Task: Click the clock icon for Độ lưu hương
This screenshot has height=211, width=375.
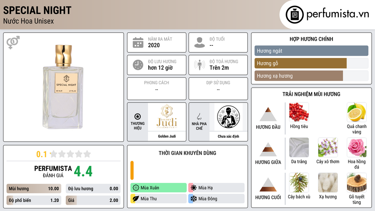Action: pos(138,65)
